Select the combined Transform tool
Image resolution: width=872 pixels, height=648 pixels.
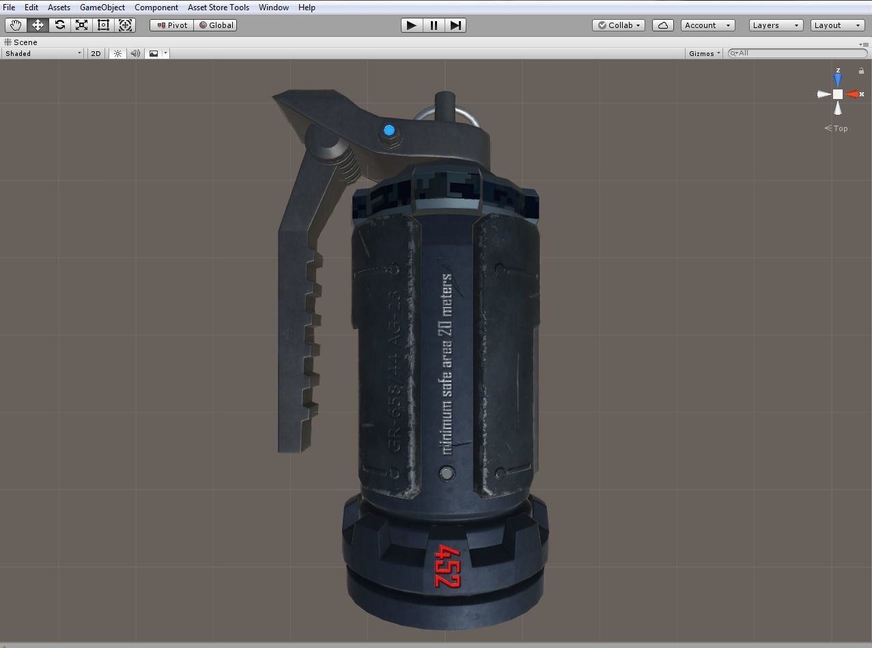[126, 25]
